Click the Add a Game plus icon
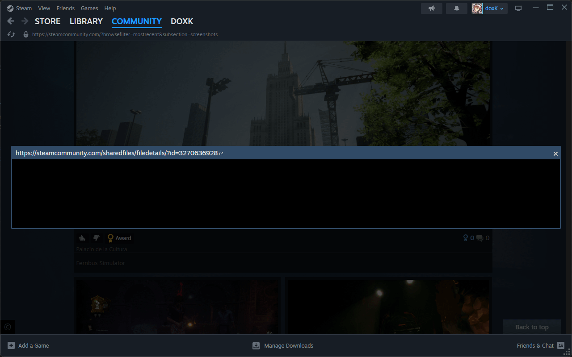The height and width of the screenshot is (357, 572). [11, 345]
